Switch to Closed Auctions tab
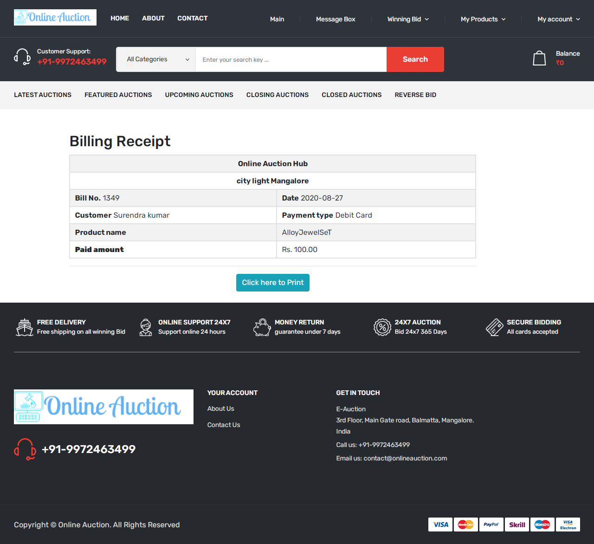This screenshot has height=544, width=594. coord(352,95)
